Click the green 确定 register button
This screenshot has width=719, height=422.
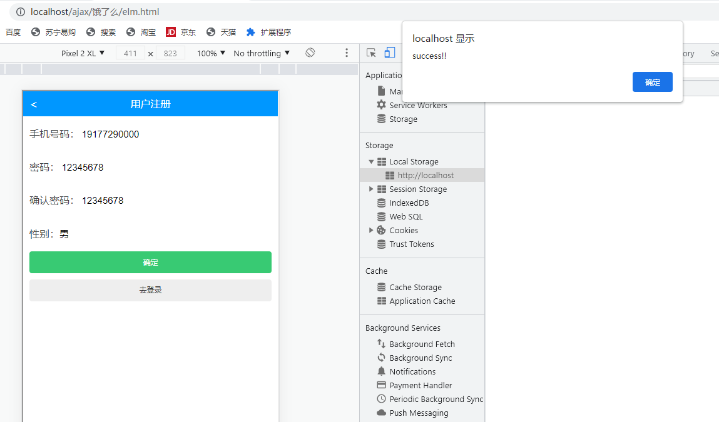coord(150,262)
